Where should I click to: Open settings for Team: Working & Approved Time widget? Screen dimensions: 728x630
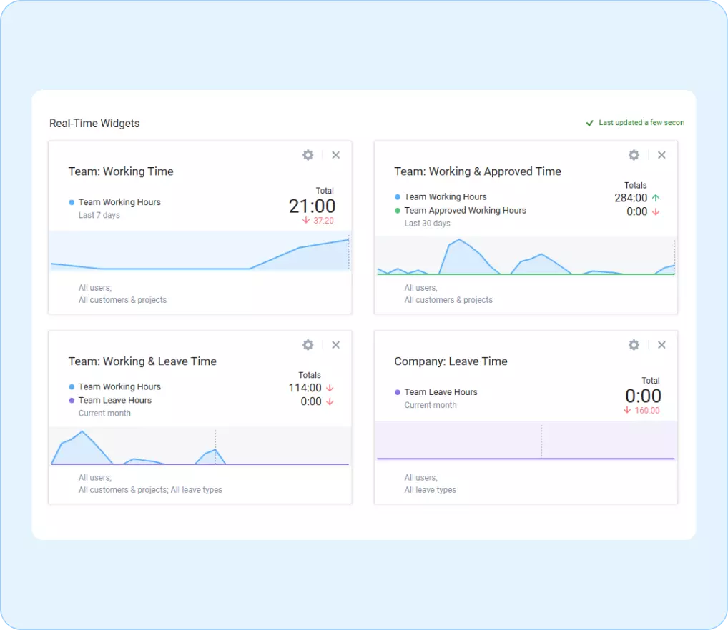click(x=634, y=154)
